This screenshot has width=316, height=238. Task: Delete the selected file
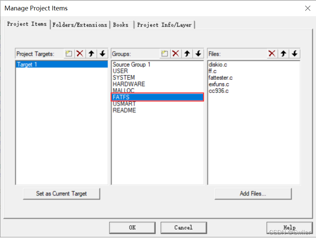(x=272, y=54)
